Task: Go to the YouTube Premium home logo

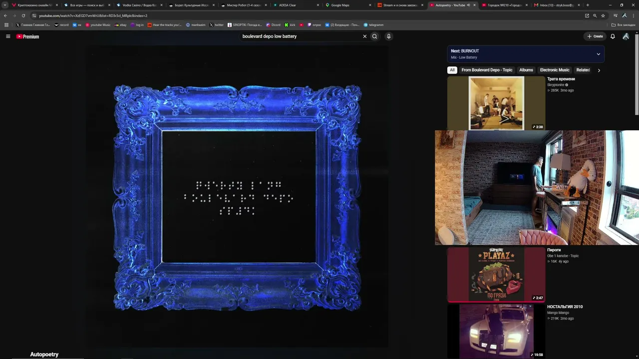Action: click(x=27, y=36)
